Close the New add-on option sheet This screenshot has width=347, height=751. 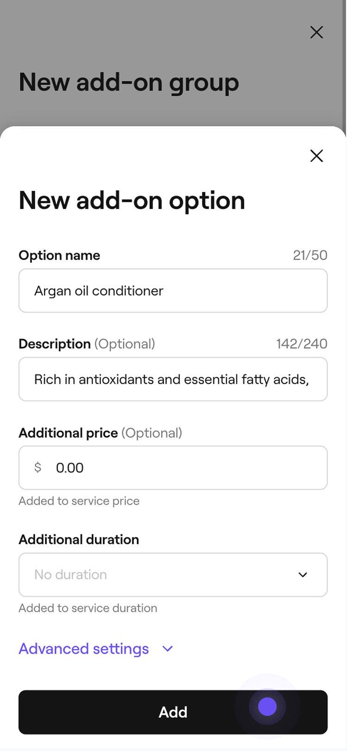(x=316, y=156)
